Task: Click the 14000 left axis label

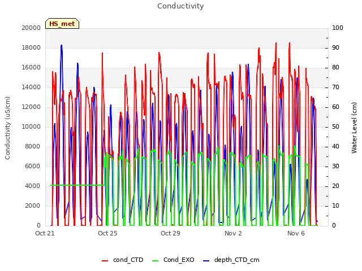Action: [31, 88]
